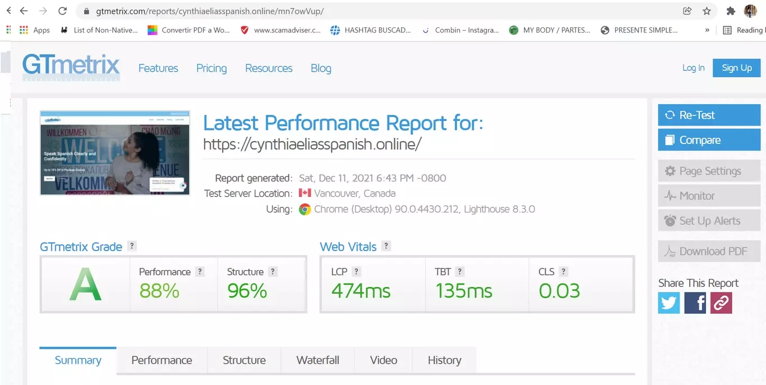The height and width of the screenshot is (385, 766).
Task: Click the tested URL cynthiaeliasspanish.online
Action: click(312, 144)
